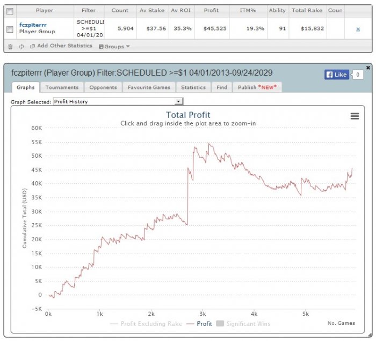Open the Graph Selected dropdown

point(118,101)
